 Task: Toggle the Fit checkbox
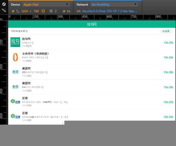64,11
